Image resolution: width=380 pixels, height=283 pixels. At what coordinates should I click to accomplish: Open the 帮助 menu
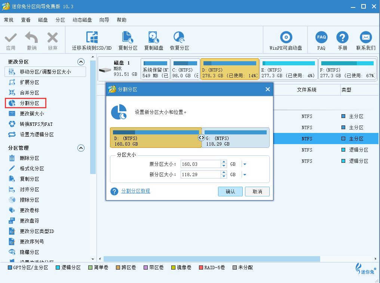[x=122, y=20]
